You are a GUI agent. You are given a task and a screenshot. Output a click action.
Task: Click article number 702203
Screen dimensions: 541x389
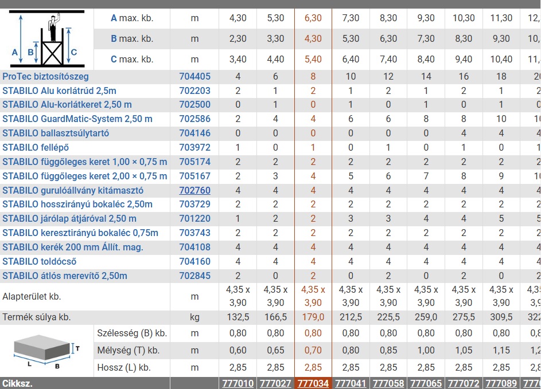tap(194, 91)
